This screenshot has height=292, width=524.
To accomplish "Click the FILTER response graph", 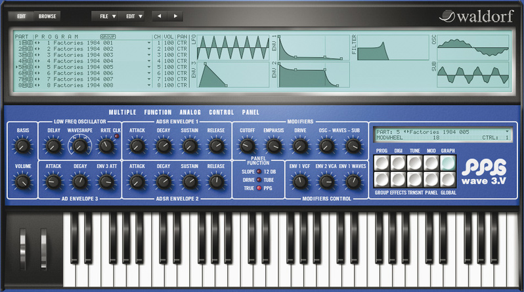I will (393, 48).
